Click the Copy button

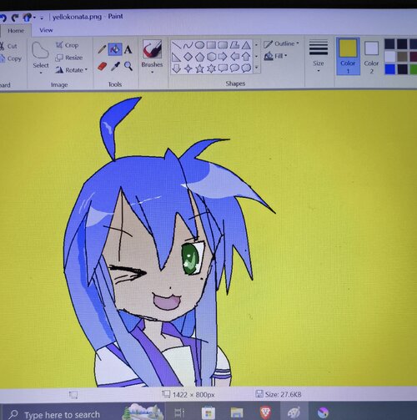(x=11, y=58)
